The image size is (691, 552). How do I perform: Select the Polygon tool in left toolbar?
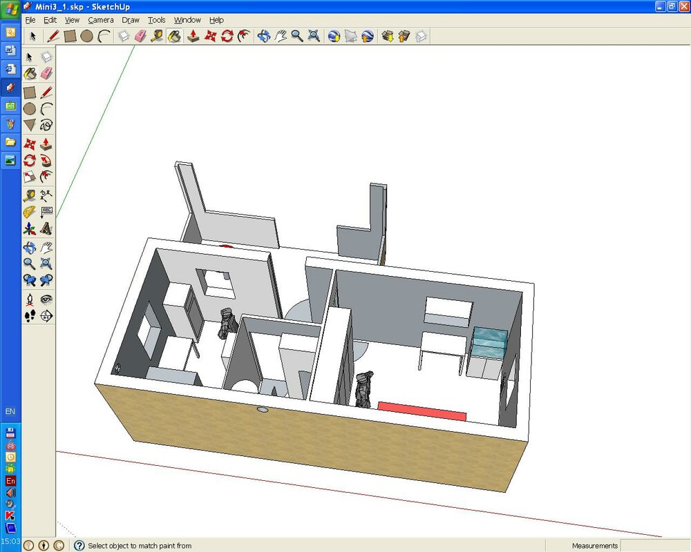pyautogui.click(x=30, y=125)
